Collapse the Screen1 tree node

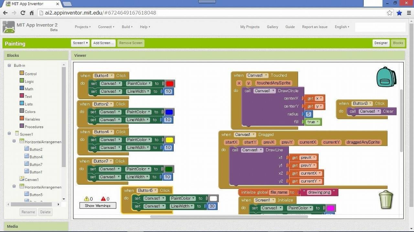(9, 134)
